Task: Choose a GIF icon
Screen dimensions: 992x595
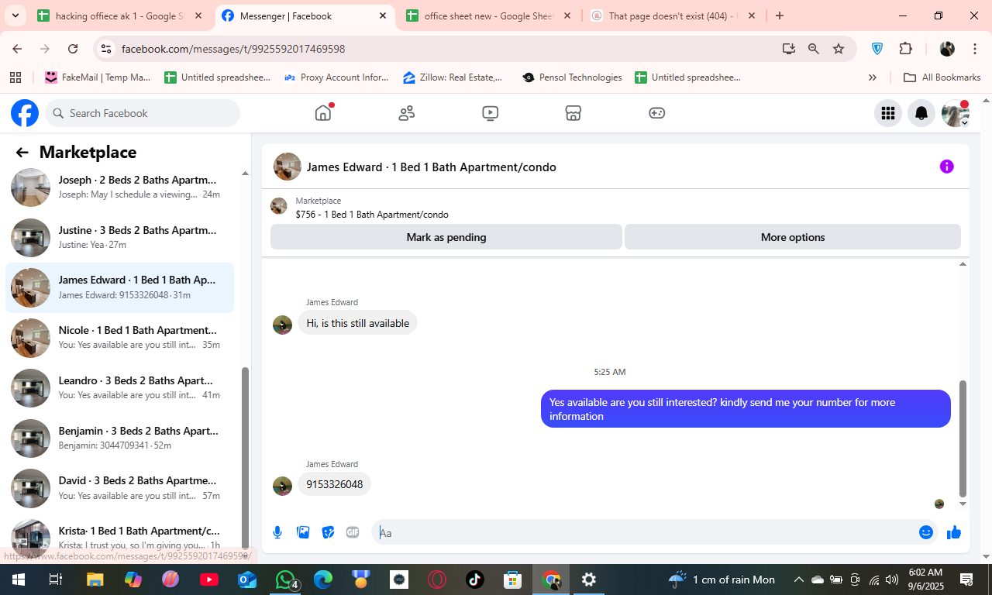Action: tap(353, 532)
